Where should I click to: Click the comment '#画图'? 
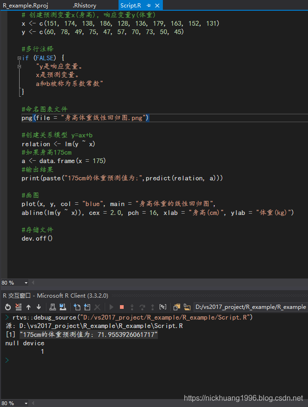(x=30, y=195)
